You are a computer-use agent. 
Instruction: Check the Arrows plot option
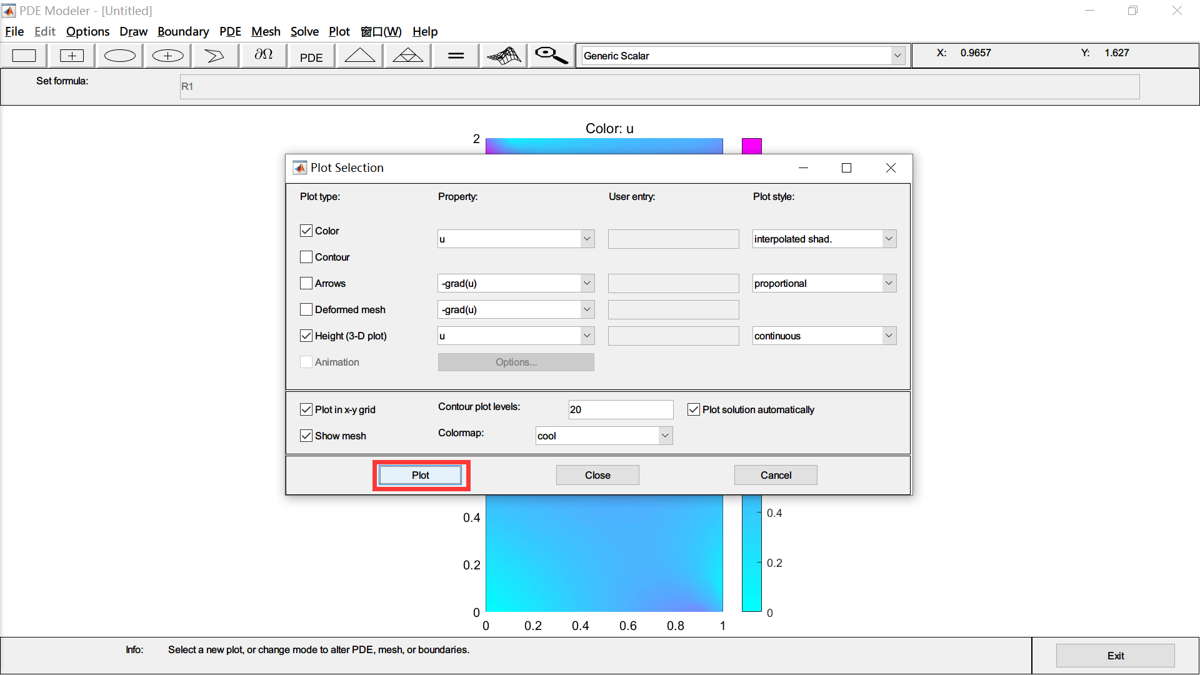[306, 283]
